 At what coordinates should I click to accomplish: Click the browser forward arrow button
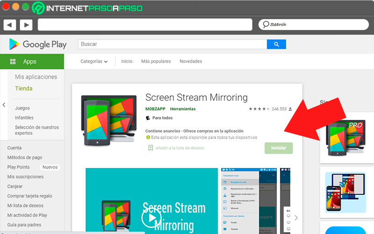26,25
